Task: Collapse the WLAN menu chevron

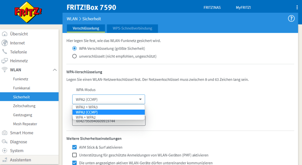Action: pos(55,70)
